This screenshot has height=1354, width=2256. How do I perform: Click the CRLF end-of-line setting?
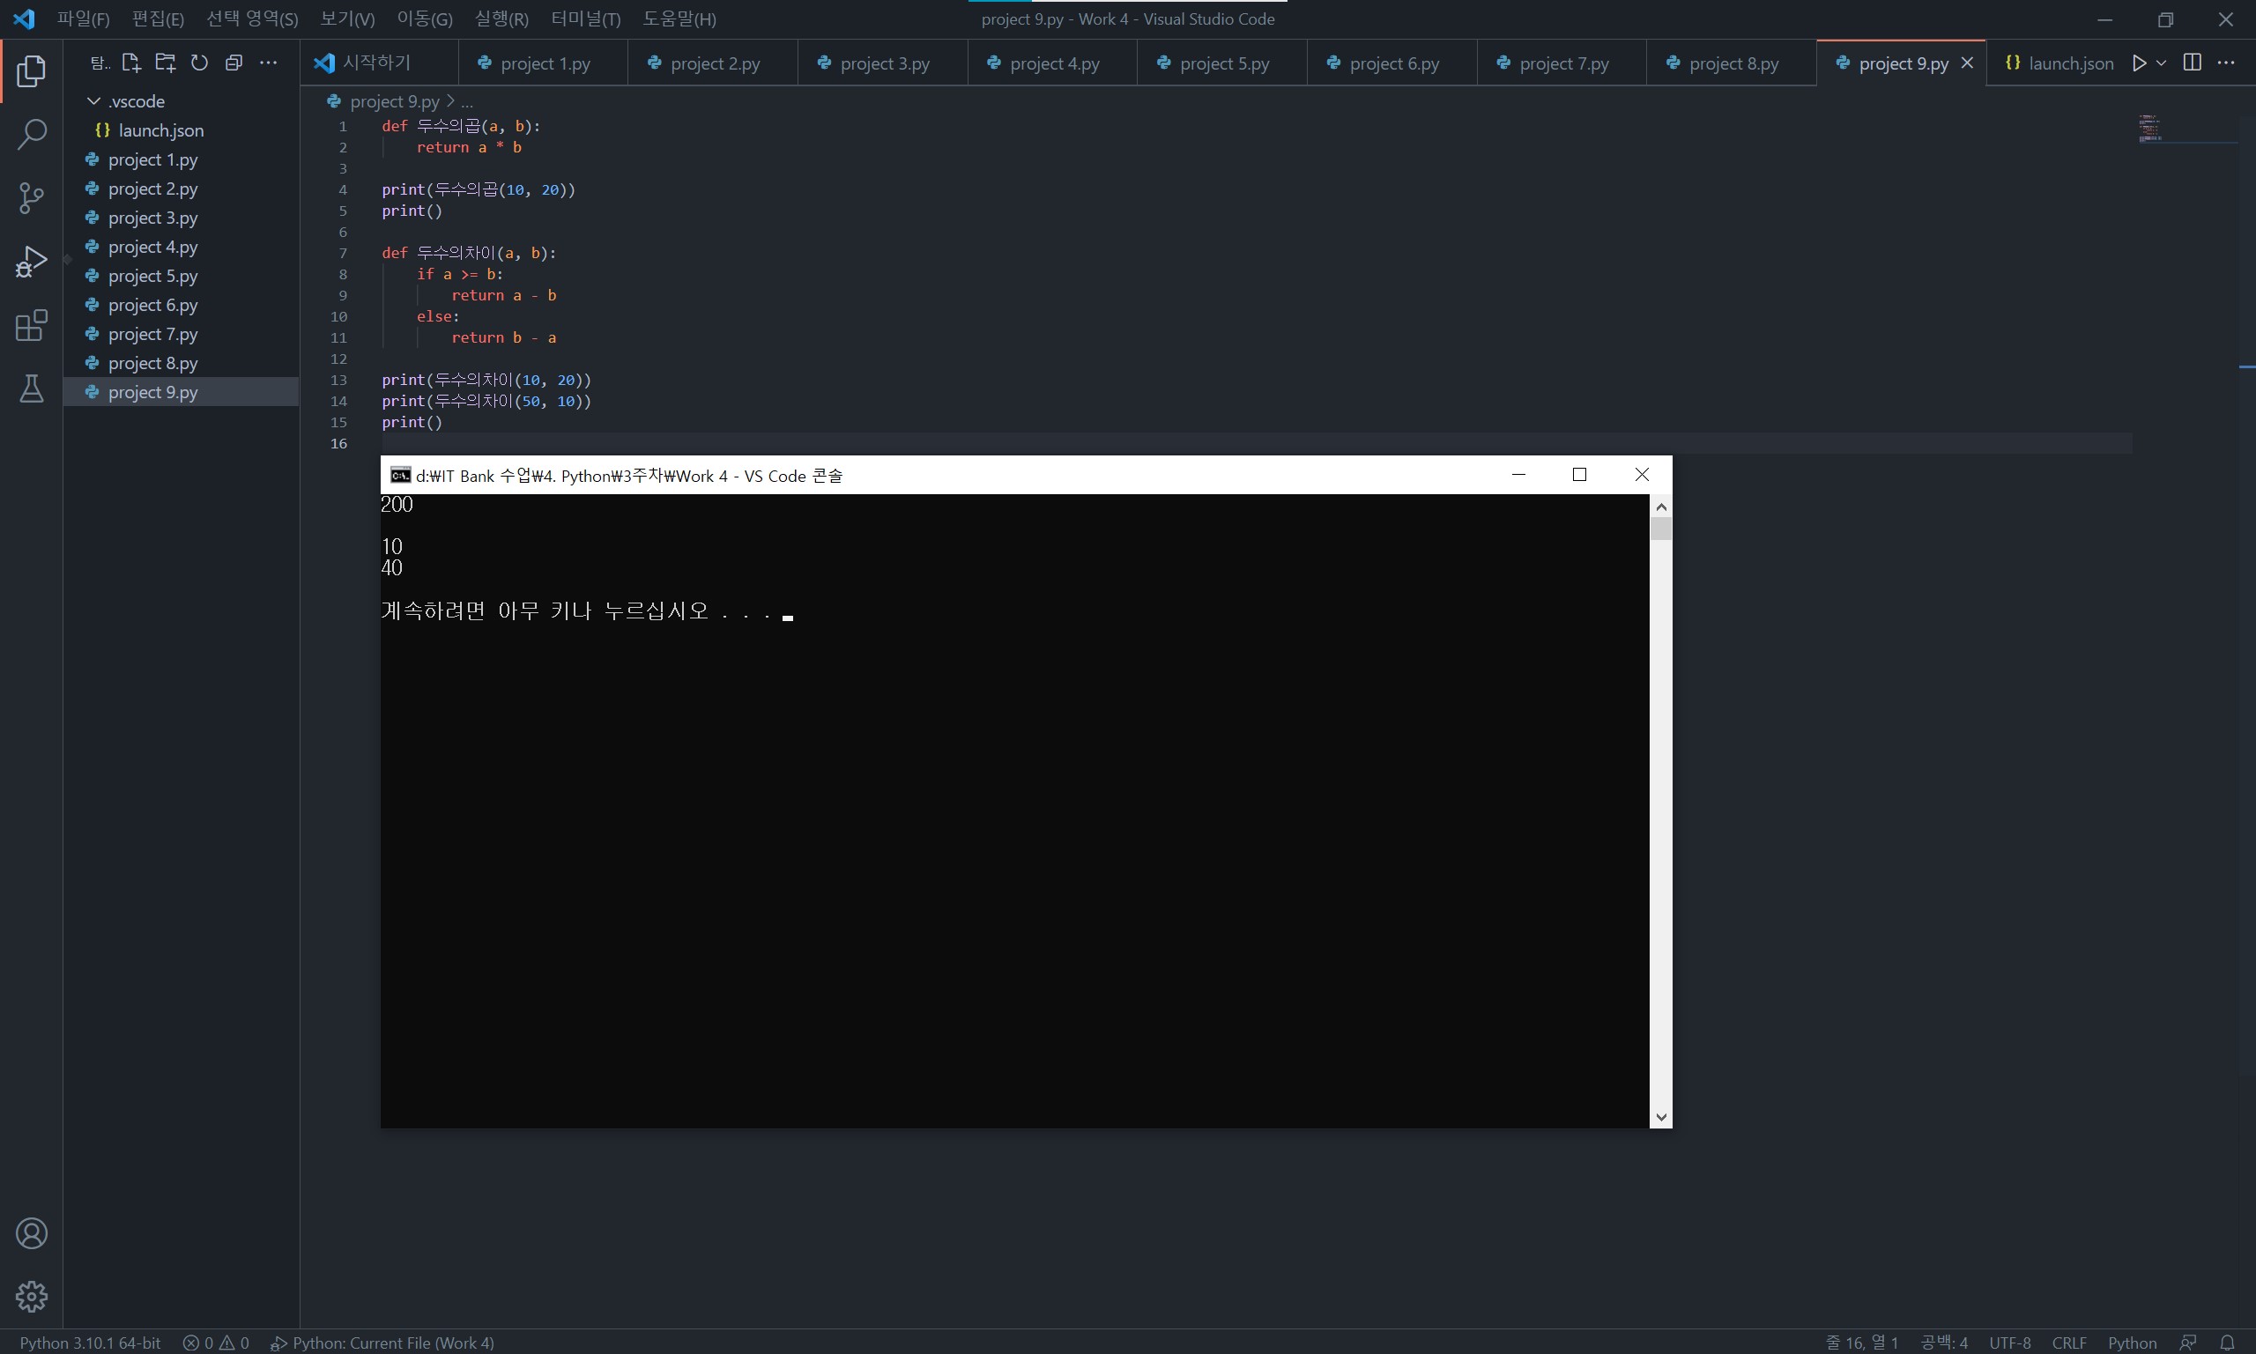click(2068, 1343)
